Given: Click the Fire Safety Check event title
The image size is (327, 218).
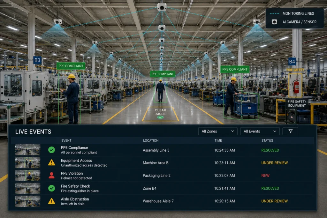Looking at the screenshot, I should pyautogui.click(x=75, y=186).
